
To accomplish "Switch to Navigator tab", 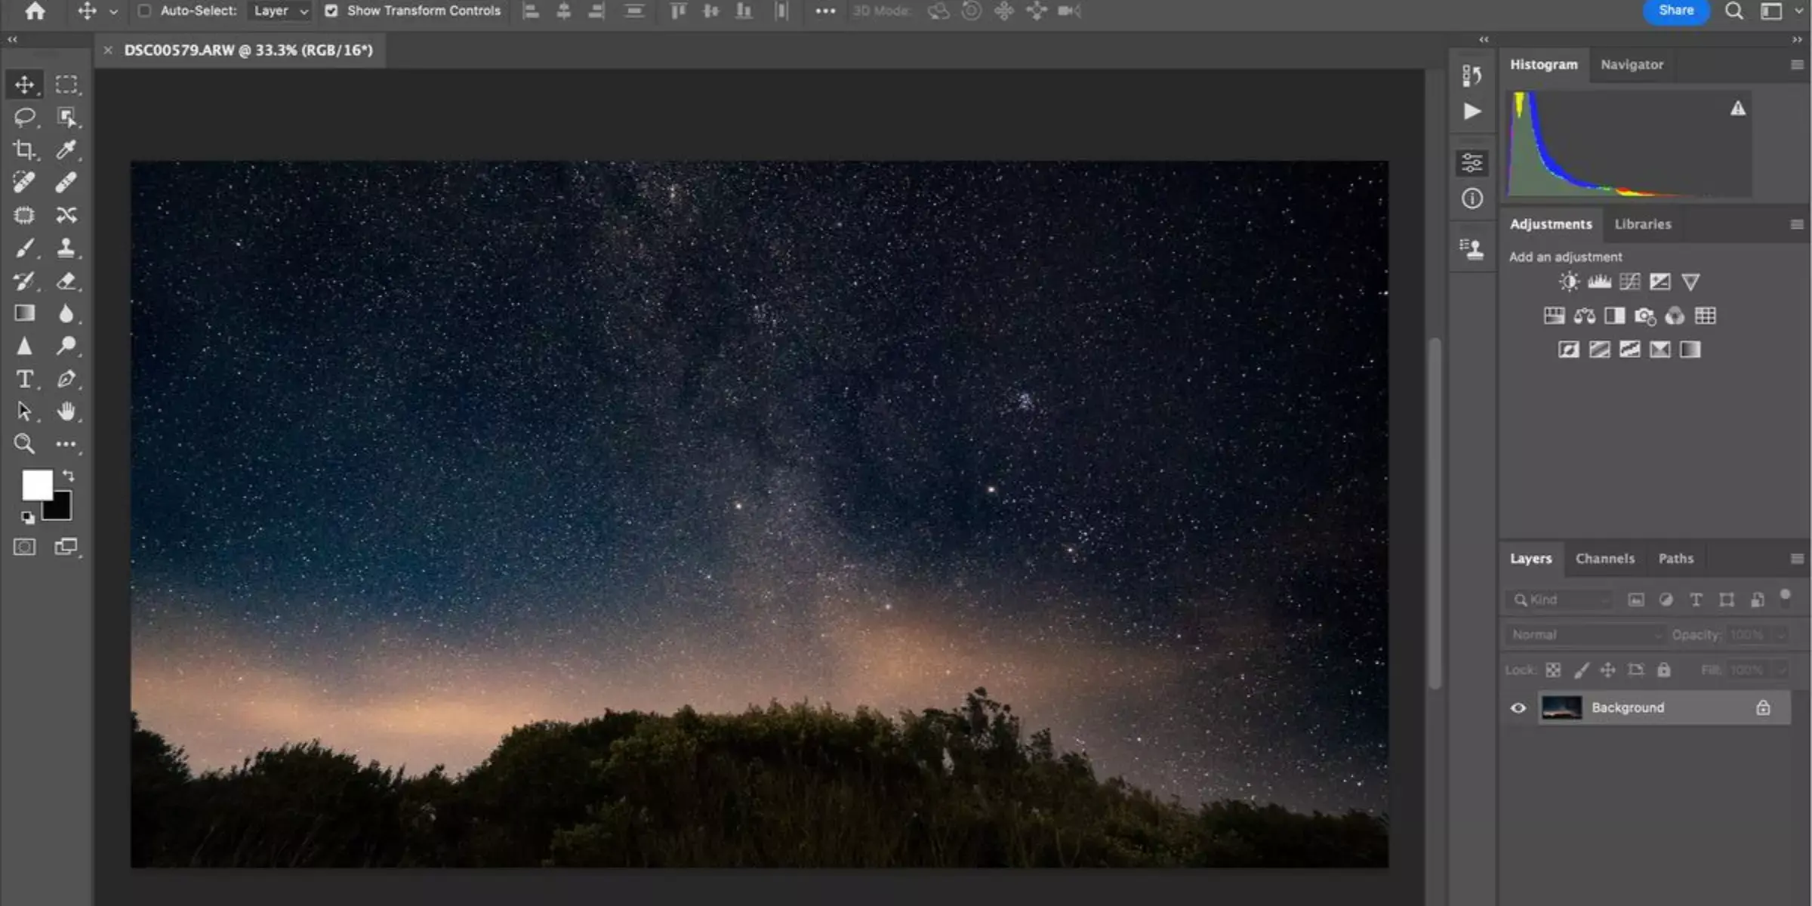I will coord(1631,63).
